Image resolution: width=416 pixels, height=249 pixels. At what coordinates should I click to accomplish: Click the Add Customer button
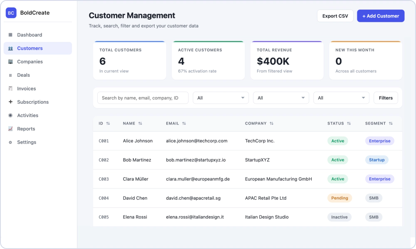tap(381, 16)
